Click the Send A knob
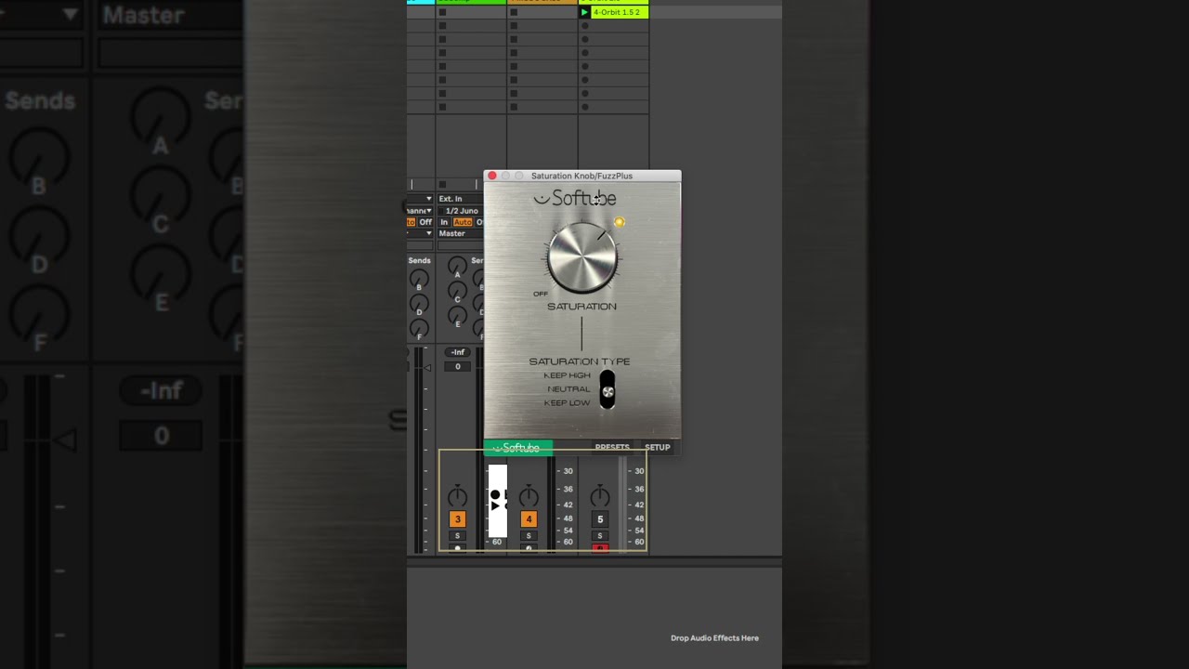1189x669 pixels. (x=457, y=268)
